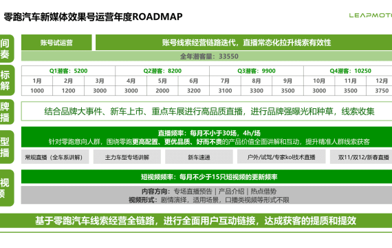Select the 8月 cell

pos(257,81)
